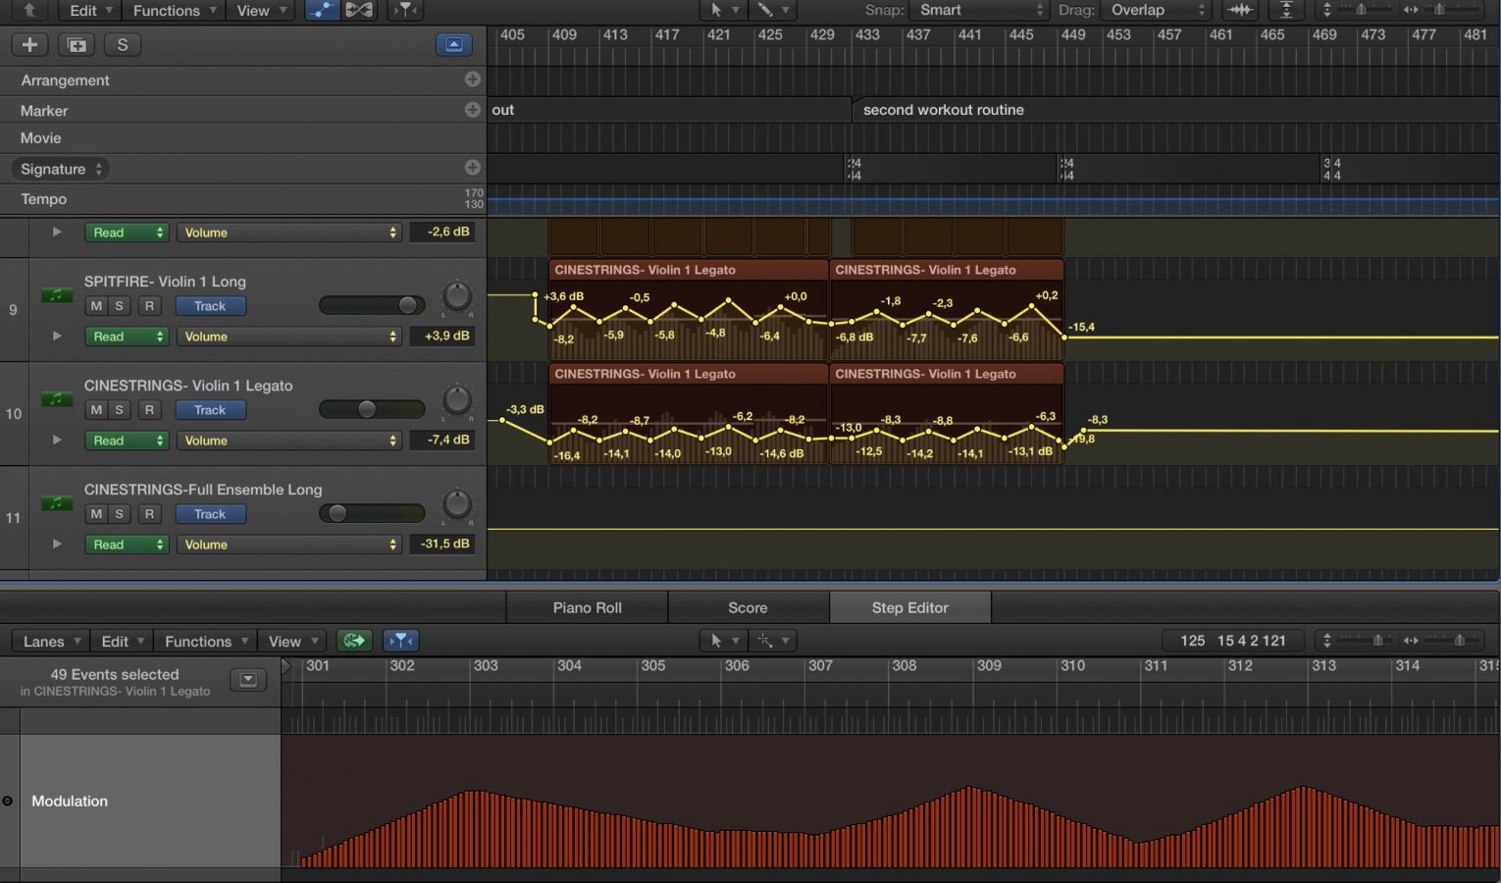Mute the SPITFIRE- Violin 1 Long track
1501x883 pixels.
tap(96, 306)
